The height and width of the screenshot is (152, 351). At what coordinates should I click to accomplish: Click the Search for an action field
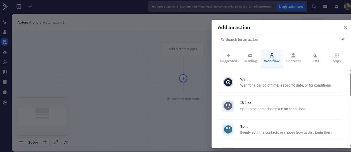(x=283, y=39)
